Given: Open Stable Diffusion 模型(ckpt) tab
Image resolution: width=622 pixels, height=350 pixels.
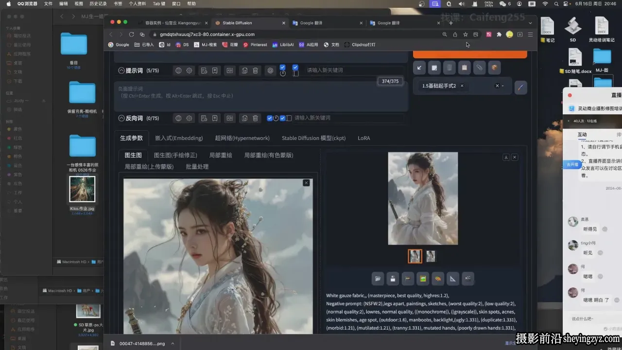Looking at the screenshot, I should [313, 138].
